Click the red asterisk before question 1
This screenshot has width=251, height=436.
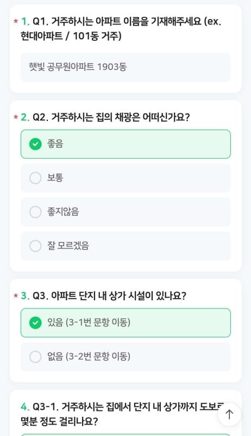click(16, 21)
